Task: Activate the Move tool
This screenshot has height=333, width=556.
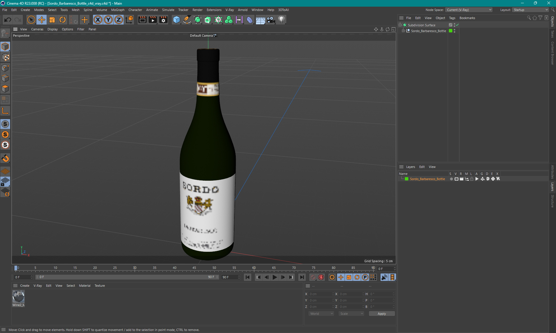Action: 41,20
